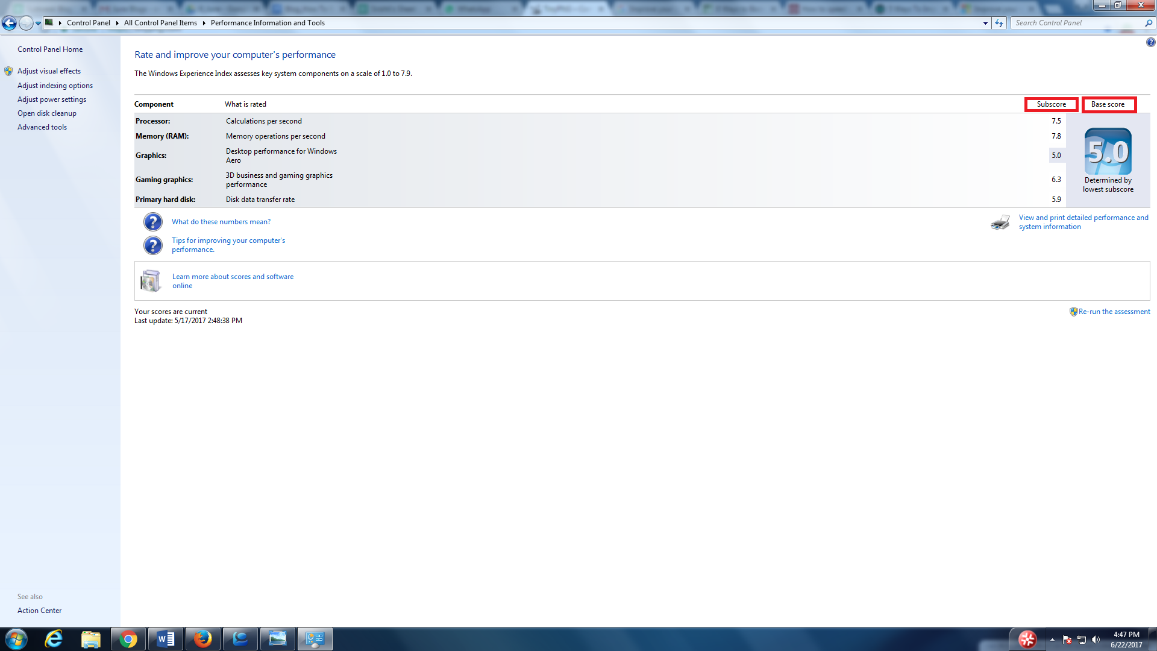The height and width of the screenshot is (651, 1157).
Task: Open disk cleanup tool
Action: tap(46, 113)
